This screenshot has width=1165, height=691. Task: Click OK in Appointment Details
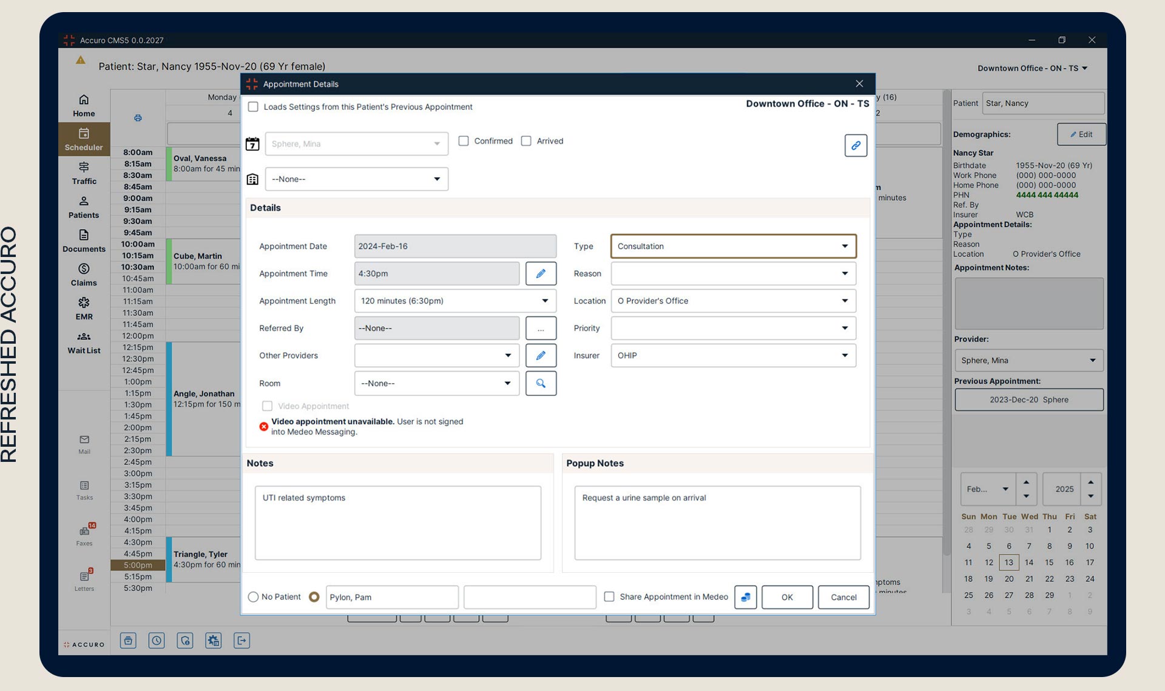pyautogui.click(x=787, y=597)
